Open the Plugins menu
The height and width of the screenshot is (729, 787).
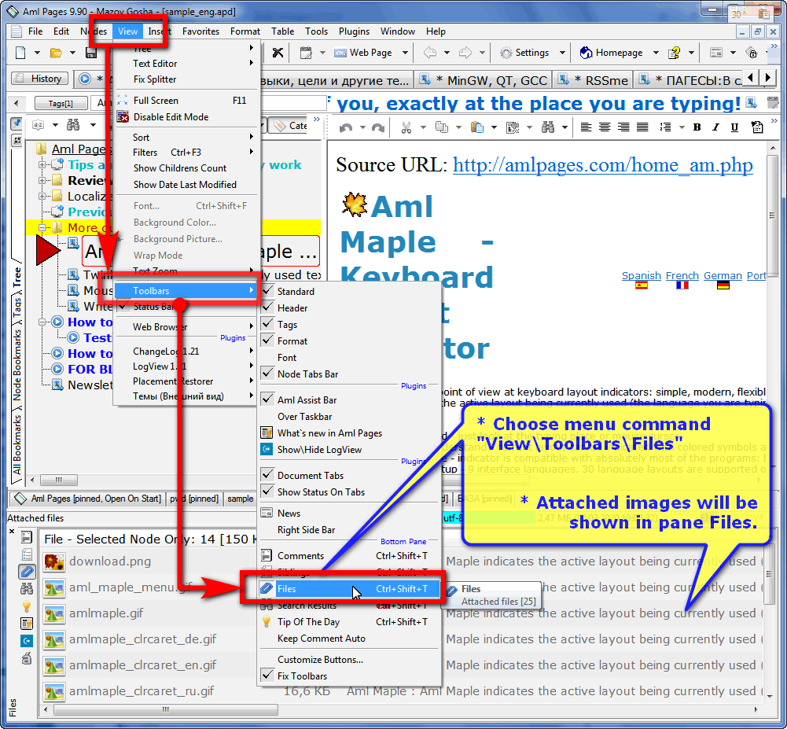point(354,31)
